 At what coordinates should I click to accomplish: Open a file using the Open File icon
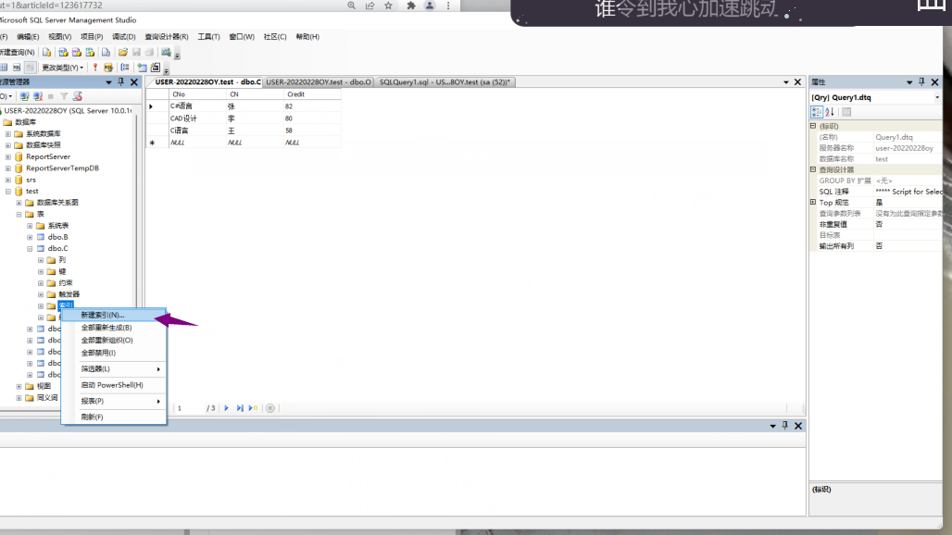(x=124, y=52)
